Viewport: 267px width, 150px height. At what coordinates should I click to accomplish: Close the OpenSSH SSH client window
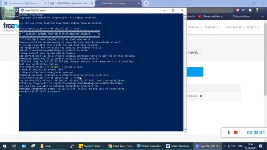tap(182, 10)
